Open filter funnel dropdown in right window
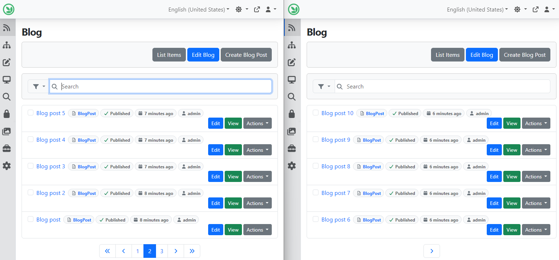 coord(324,86)
